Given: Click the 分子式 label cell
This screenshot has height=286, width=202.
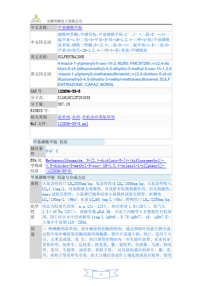Looking at the screenshot, I should pos(44,98).
